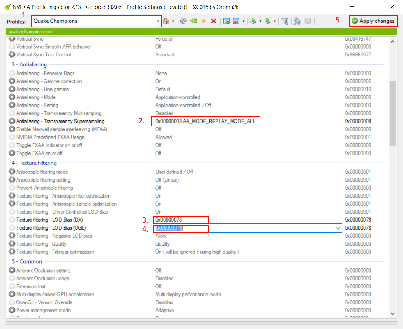Click the green NVIDIA logo toolbar icon
The width and height of the screenshot is (403, 329).
(x=193, y=21)
